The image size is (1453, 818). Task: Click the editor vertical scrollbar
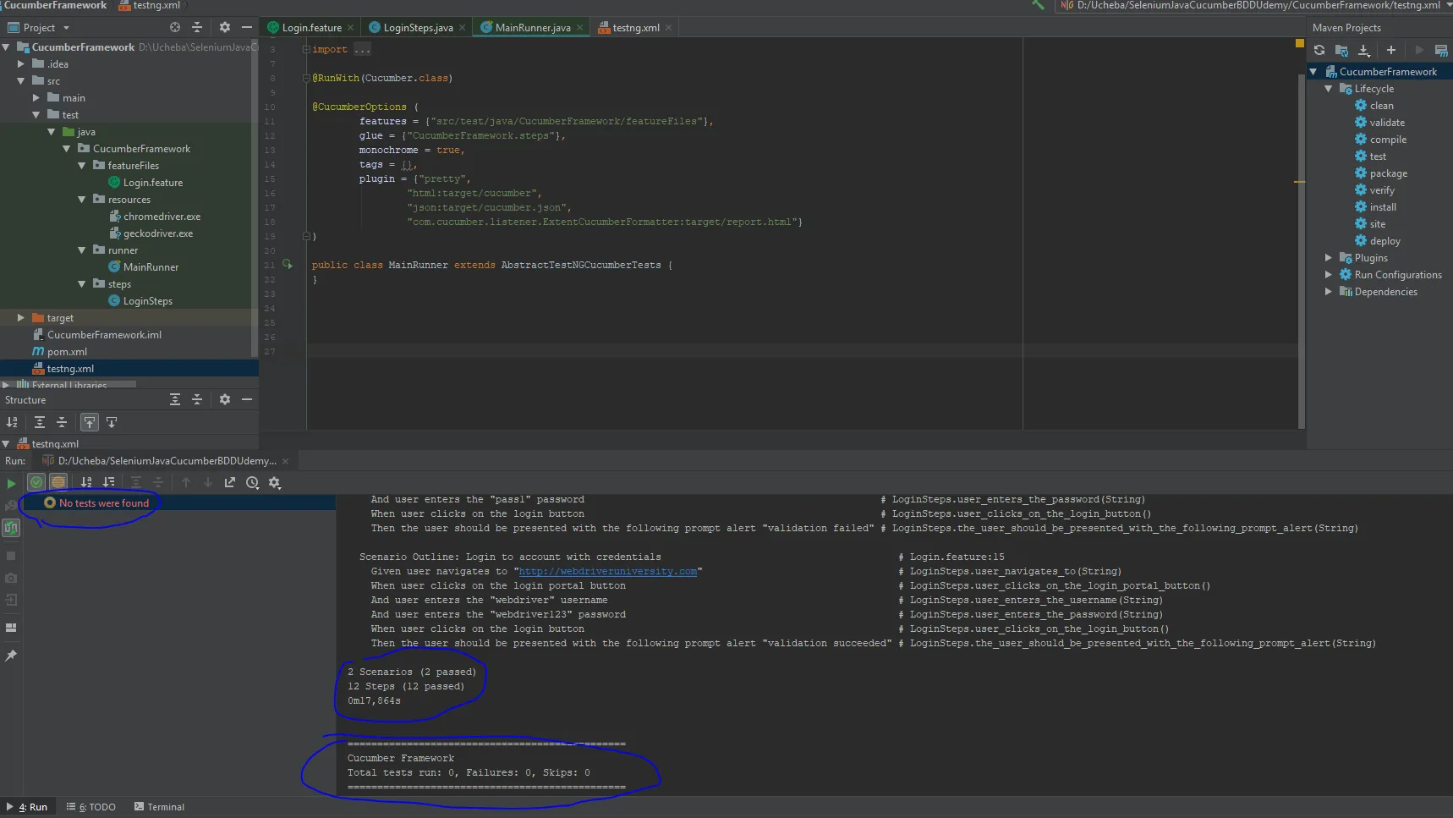1302,254
